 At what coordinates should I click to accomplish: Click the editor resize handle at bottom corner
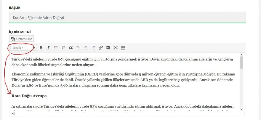pyautogui.click(x=244, y=114)
